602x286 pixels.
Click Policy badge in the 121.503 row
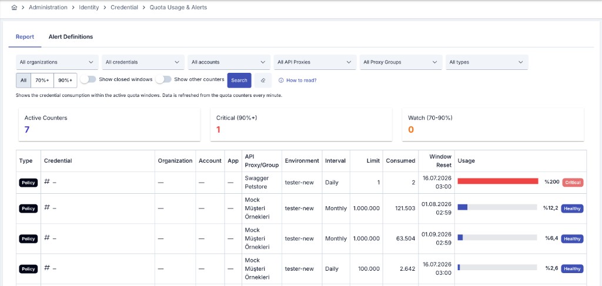[28, 208]
